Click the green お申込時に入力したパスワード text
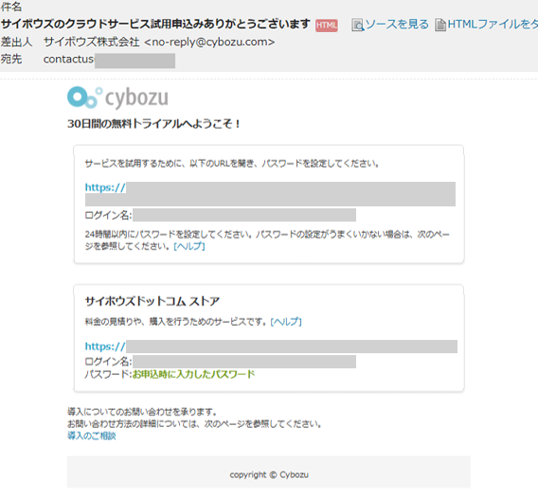Screen dimensions: 538x499 coord(193,374)
